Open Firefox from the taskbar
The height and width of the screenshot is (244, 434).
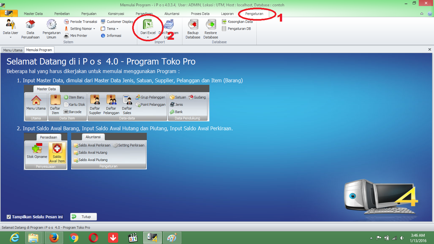coord(54,237)
